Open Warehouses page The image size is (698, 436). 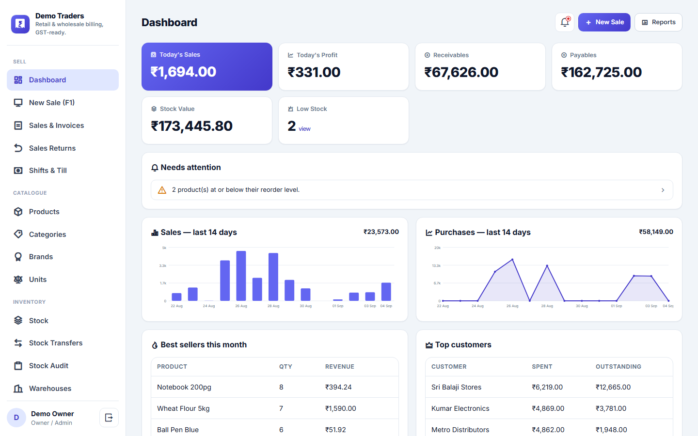(x=63, y=389)
